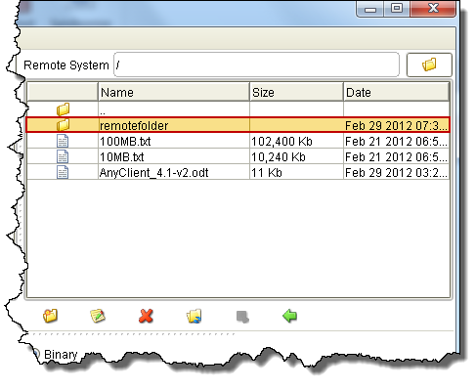
Task: Minimize the window
Action: click(x=370, y=9)
